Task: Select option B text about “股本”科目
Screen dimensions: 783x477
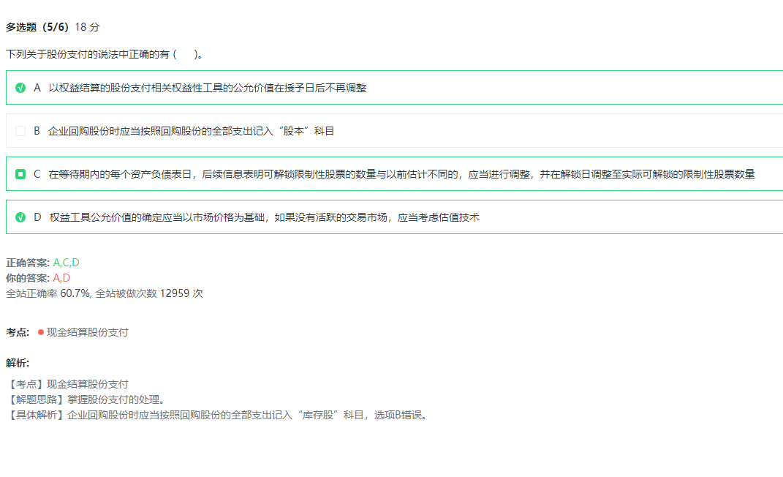Action: tap(191, 131)
